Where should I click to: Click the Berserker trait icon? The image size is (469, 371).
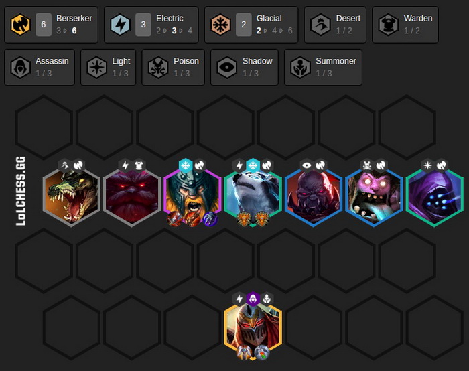pos(20,25)
